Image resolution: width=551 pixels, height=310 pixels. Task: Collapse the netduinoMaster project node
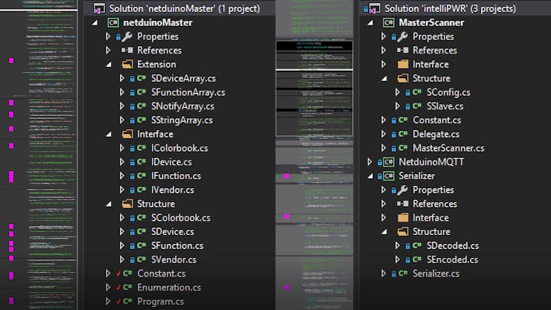point(95,23)
